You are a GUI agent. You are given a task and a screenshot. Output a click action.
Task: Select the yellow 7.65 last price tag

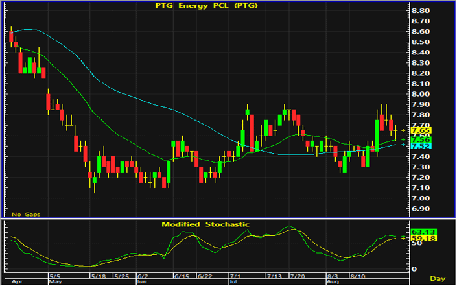click(421, 130)
